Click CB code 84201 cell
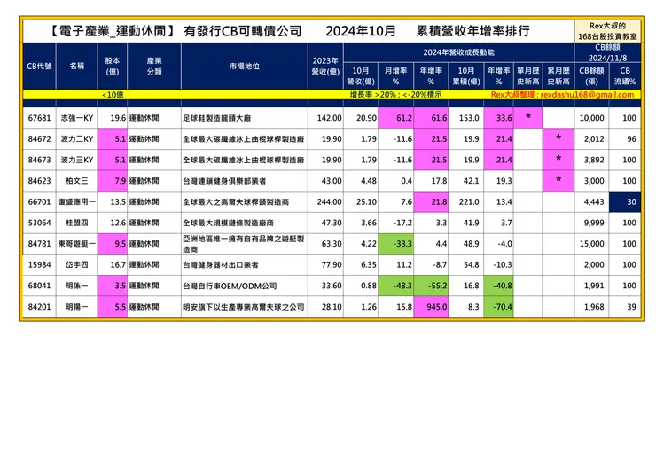The height and width of the screenshot is (464, 656). [39, 307]
